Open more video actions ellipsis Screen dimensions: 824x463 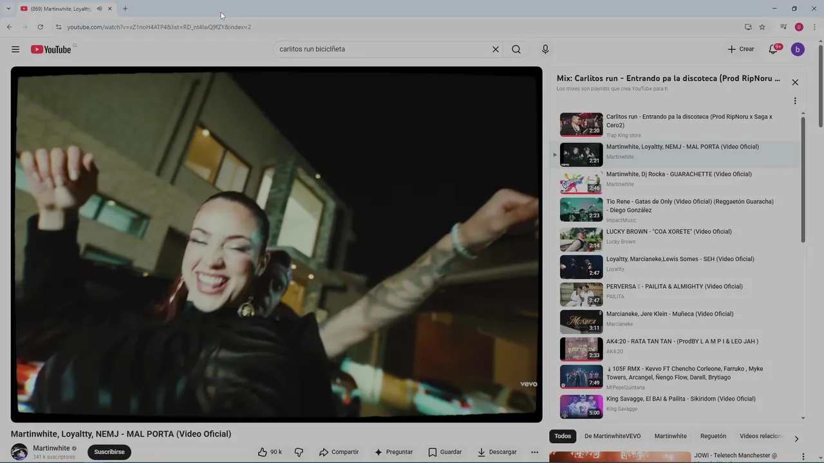(534, 452)
